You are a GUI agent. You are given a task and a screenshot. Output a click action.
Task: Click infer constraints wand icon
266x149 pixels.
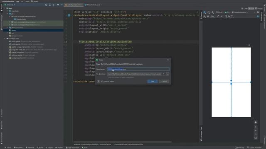[x=221, y=17]
